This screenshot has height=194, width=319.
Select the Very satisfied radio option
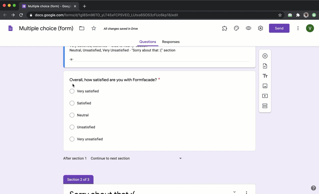(72, 91)
